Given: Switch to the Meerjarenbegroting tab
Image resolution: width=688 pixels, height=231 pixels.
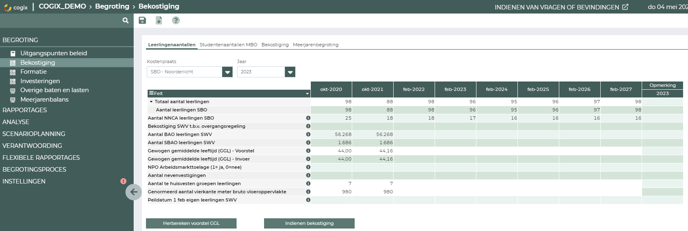Looking at the screenshot, I should (x=315, y=45).
